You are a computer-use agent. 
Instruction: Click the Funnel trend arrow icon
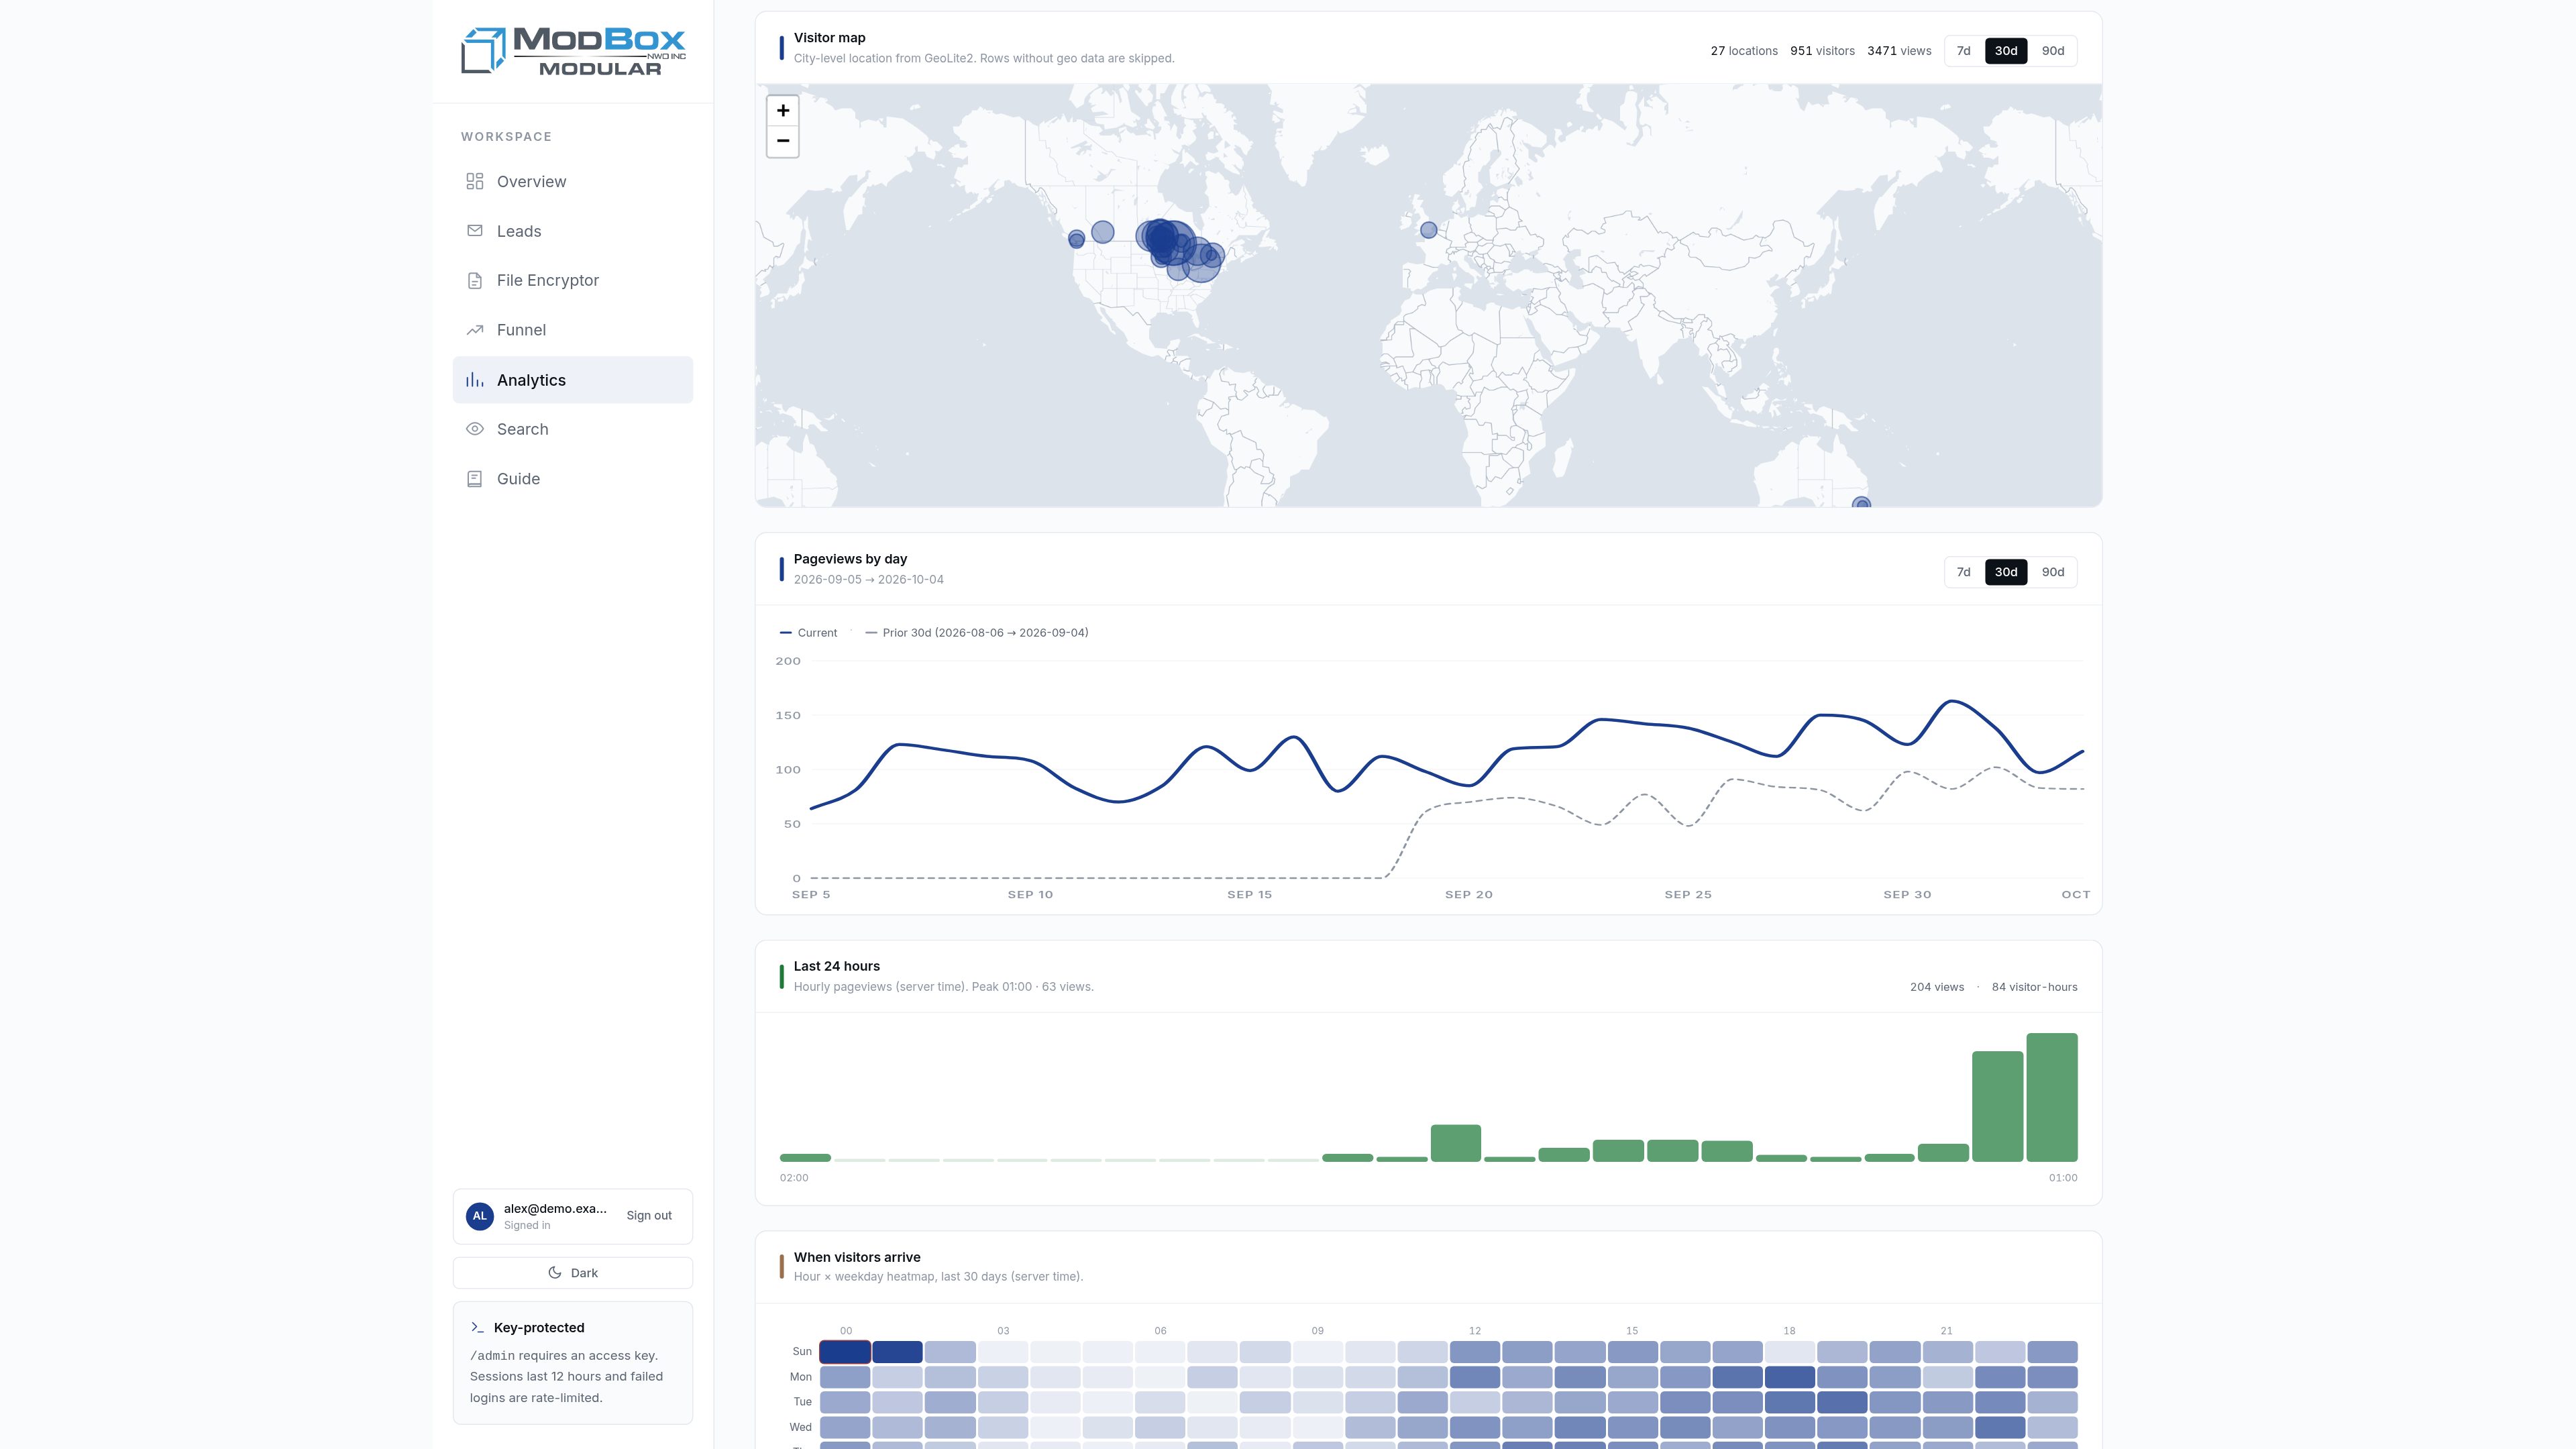coord(475,330)
